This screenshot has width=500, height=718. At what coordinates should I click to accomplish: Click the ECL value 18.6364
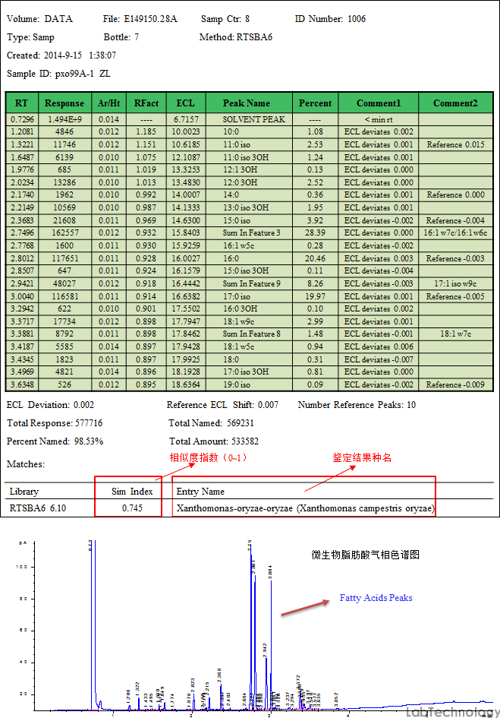(186, 384)
